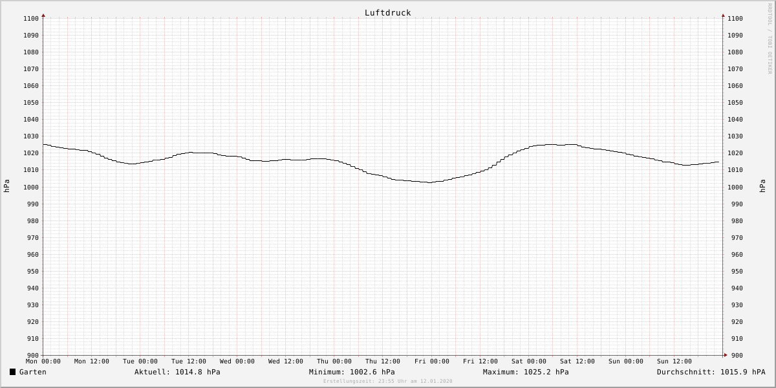Click the 1000 label on left axis
The image size is (776, 388).
point(31,188)
